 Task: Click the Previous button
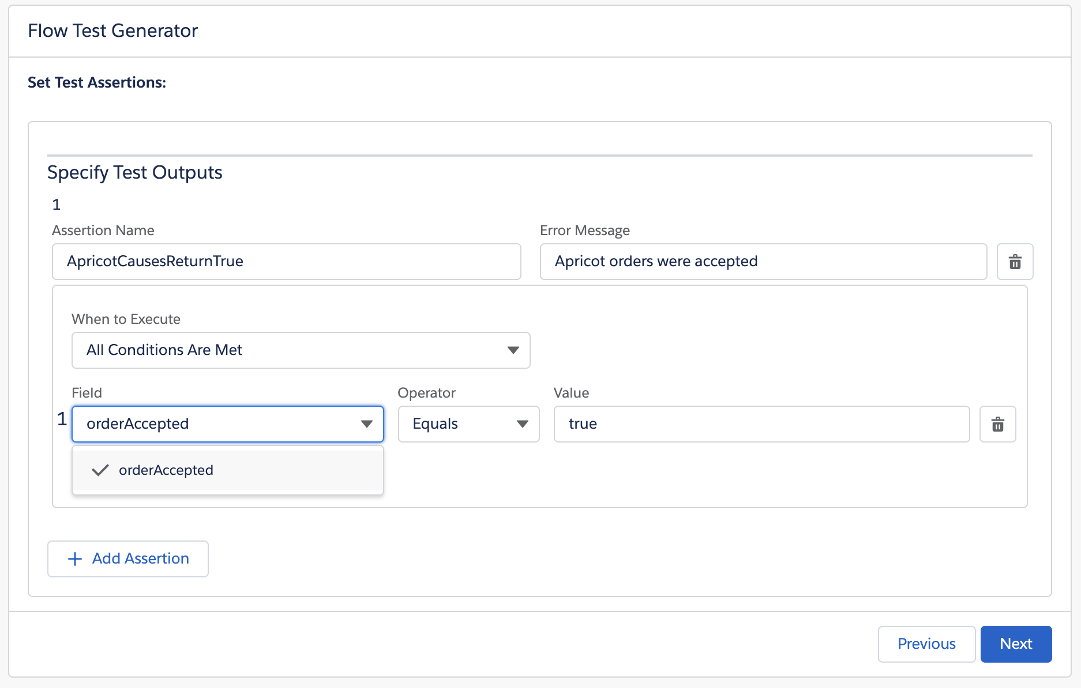point(926,644)
